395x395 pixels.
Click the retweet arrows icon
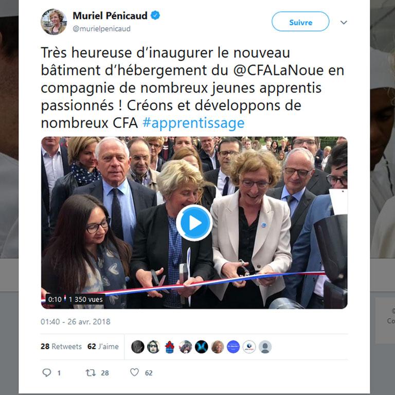[91, 372]
